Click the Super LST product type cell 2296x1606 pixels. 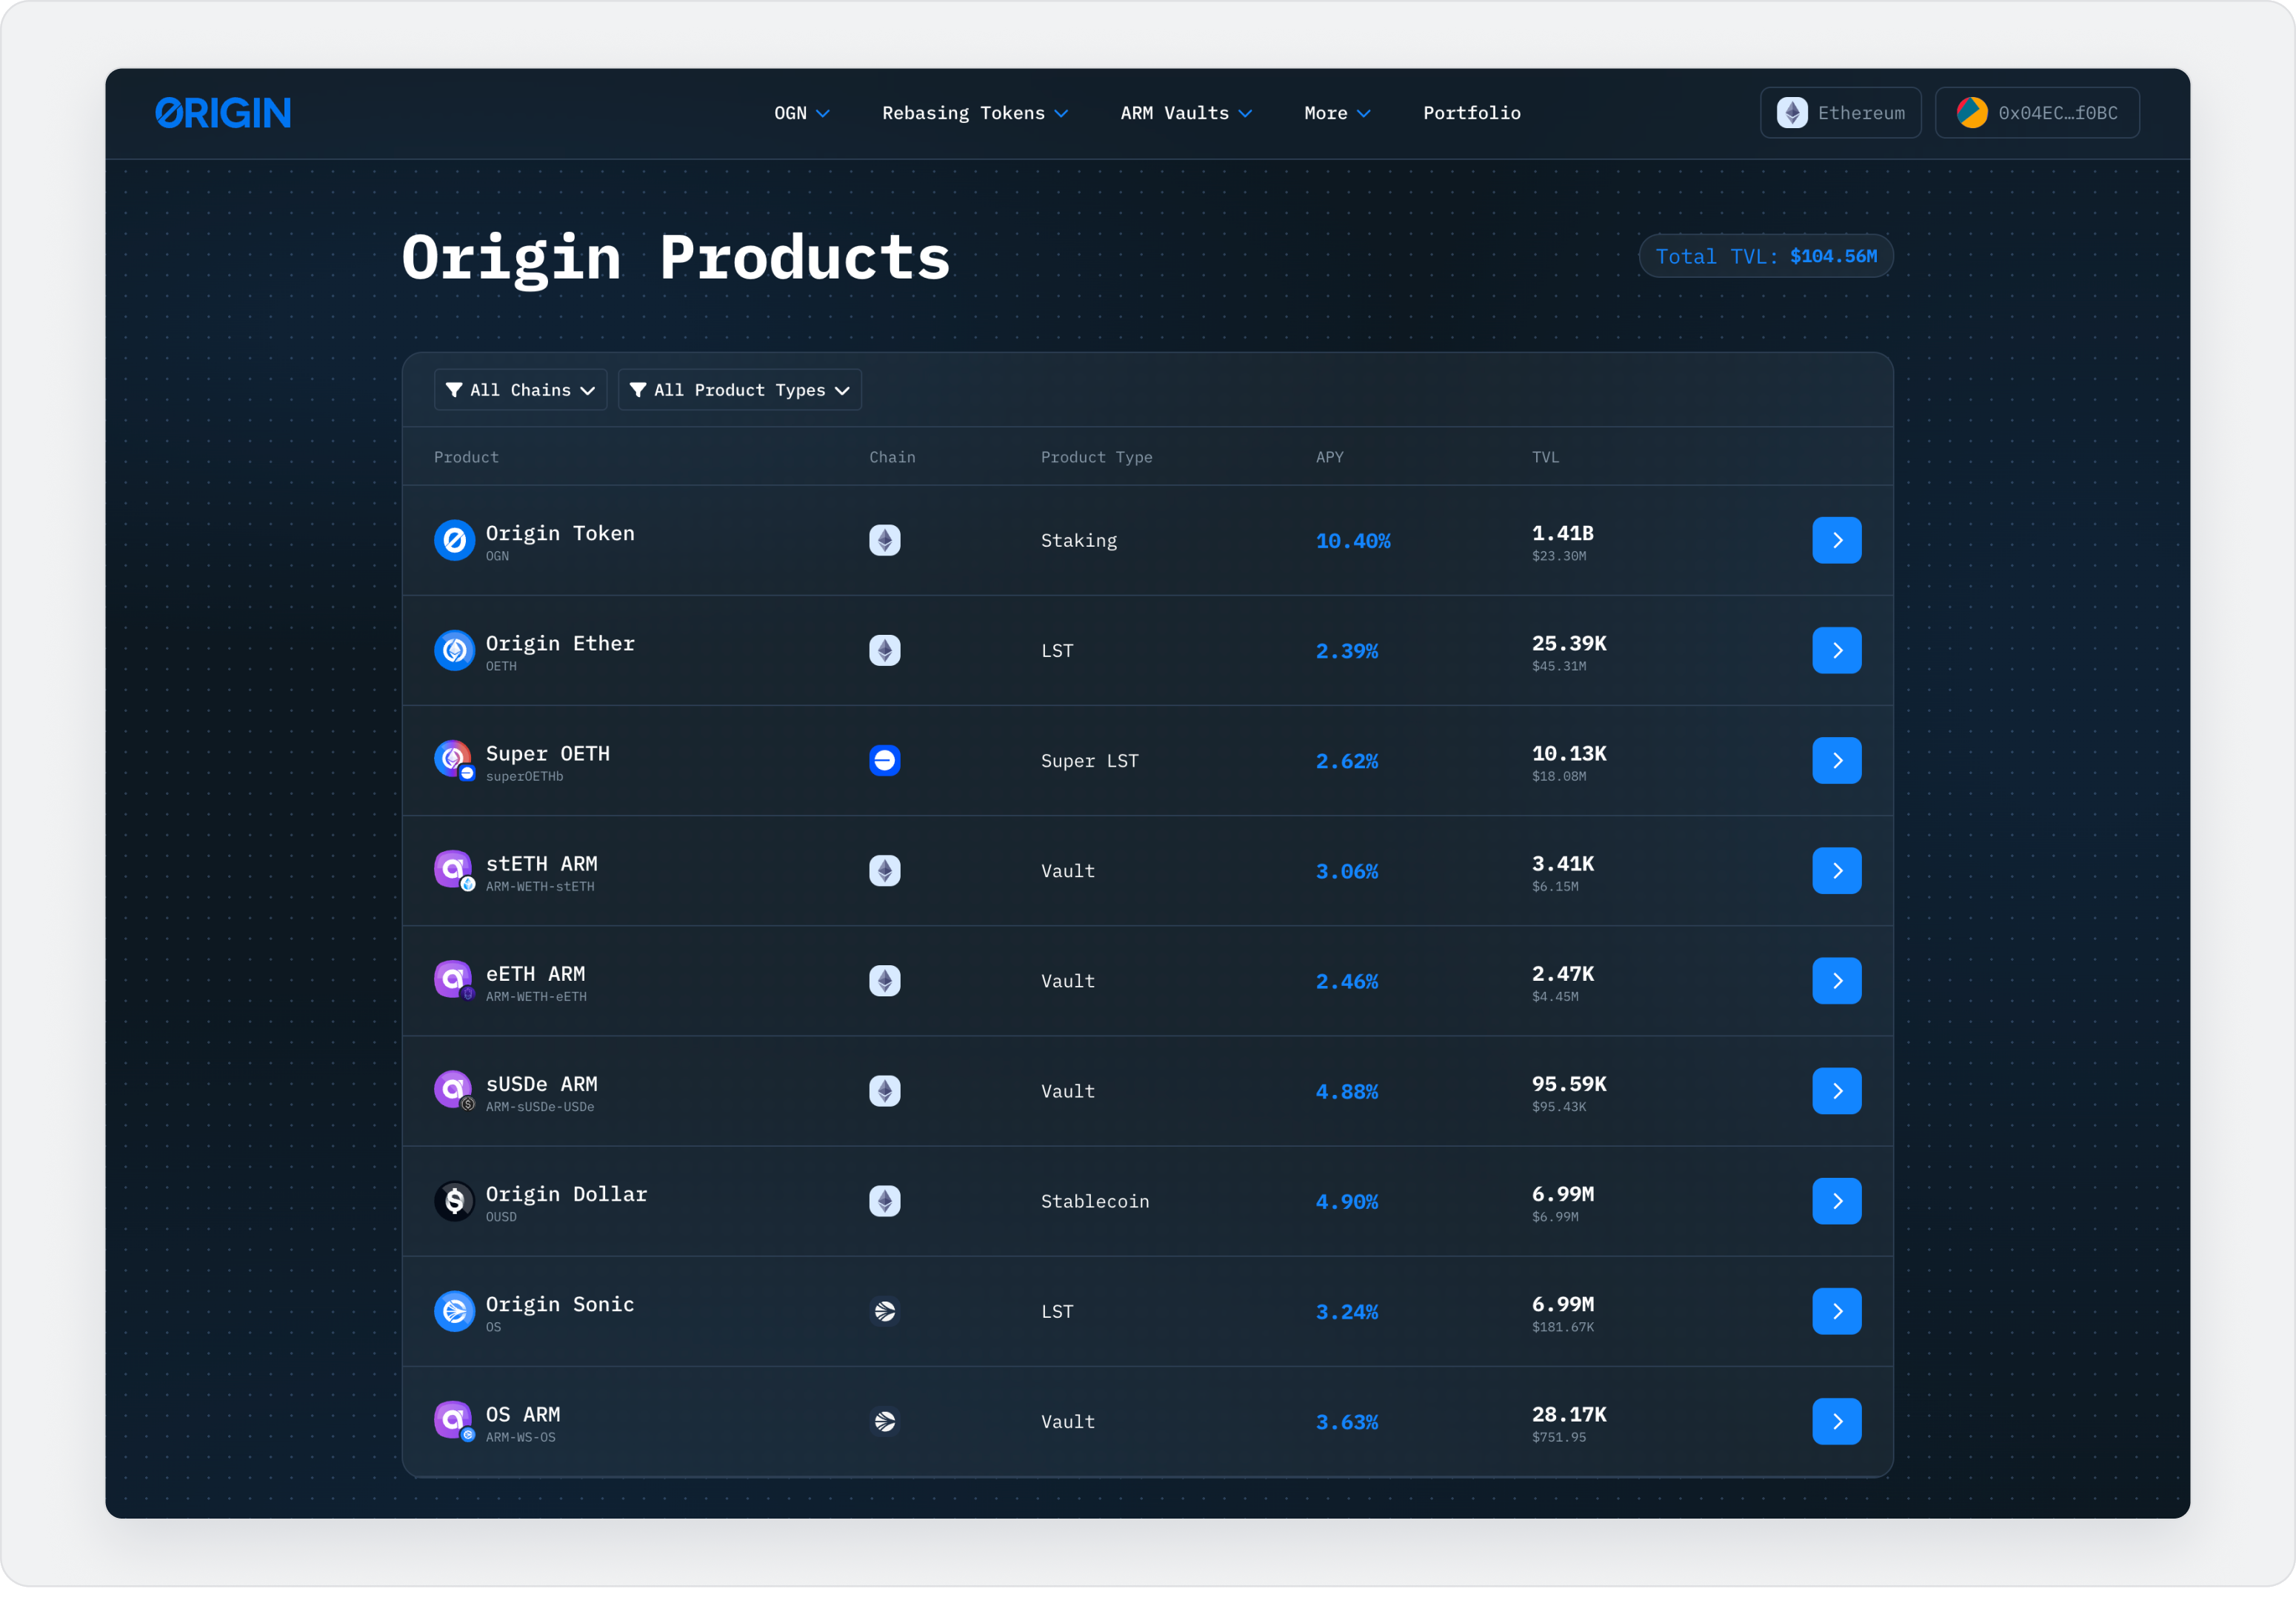coord(1090,761)
